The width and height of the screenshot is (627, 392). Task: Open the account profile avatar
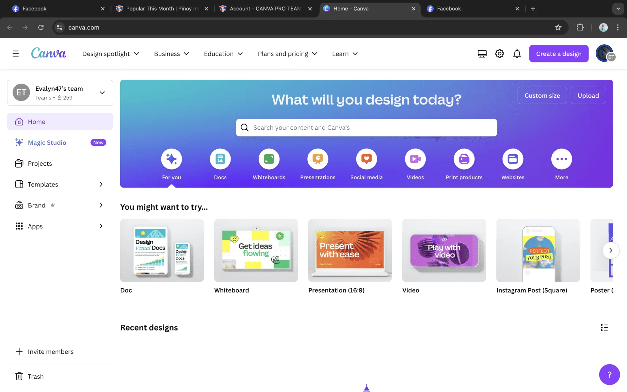[x=605, y=54]
